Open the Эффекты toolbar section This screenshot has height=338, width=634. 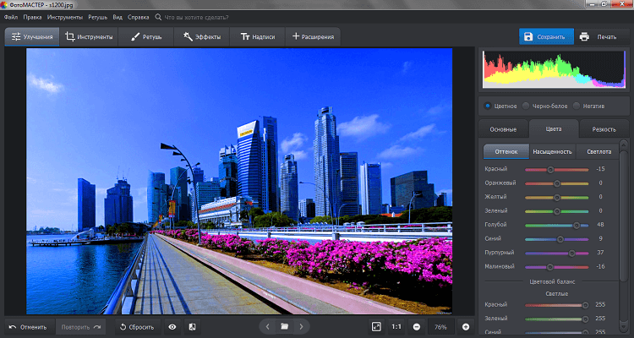(202, 37)
